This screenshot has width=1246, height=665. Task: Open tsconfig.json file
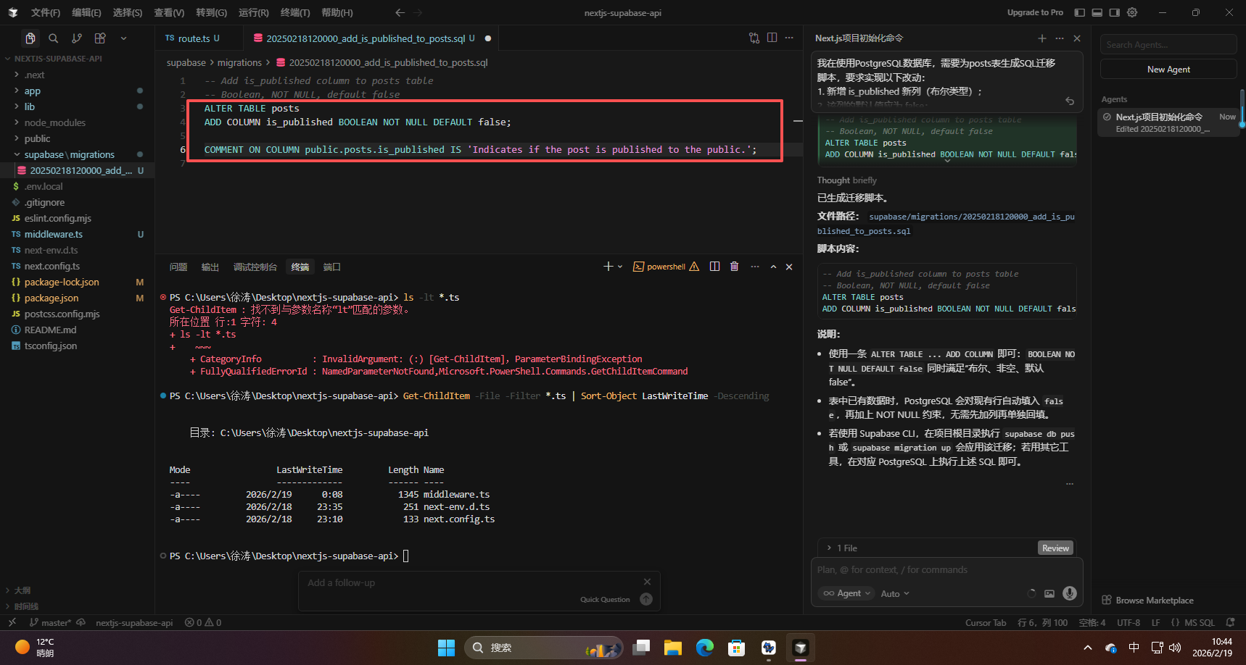51,346
